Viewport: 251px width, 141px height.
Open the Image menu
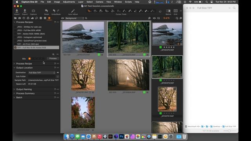57,2
